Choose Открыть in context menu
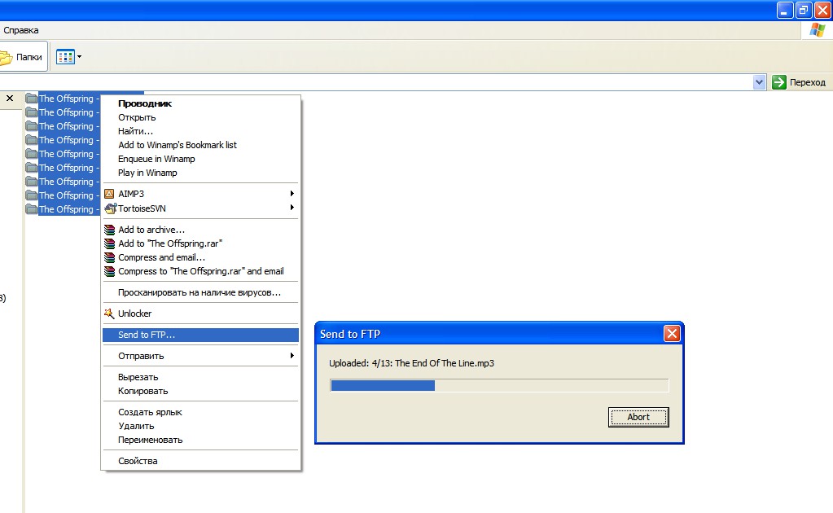This screenshot has width=833, height=513. (201, 117)
